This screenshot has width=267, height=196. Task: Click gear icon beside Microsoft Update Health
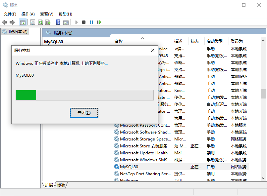117,153
